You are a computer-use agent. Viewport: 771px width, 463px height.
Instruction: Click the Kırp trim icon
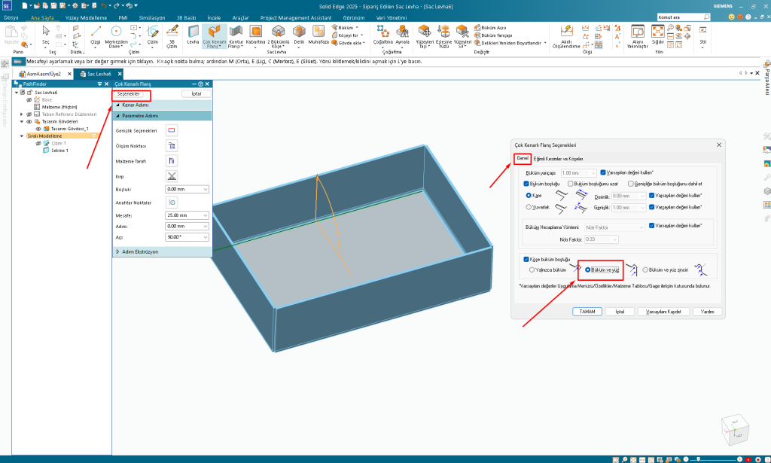(x=172, y=175)
